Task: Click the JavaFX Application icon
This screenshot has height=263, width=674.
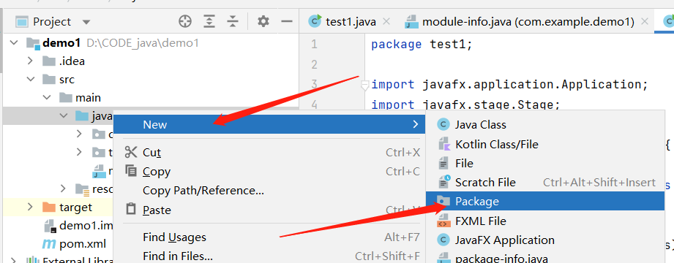Action: point(443,240)
